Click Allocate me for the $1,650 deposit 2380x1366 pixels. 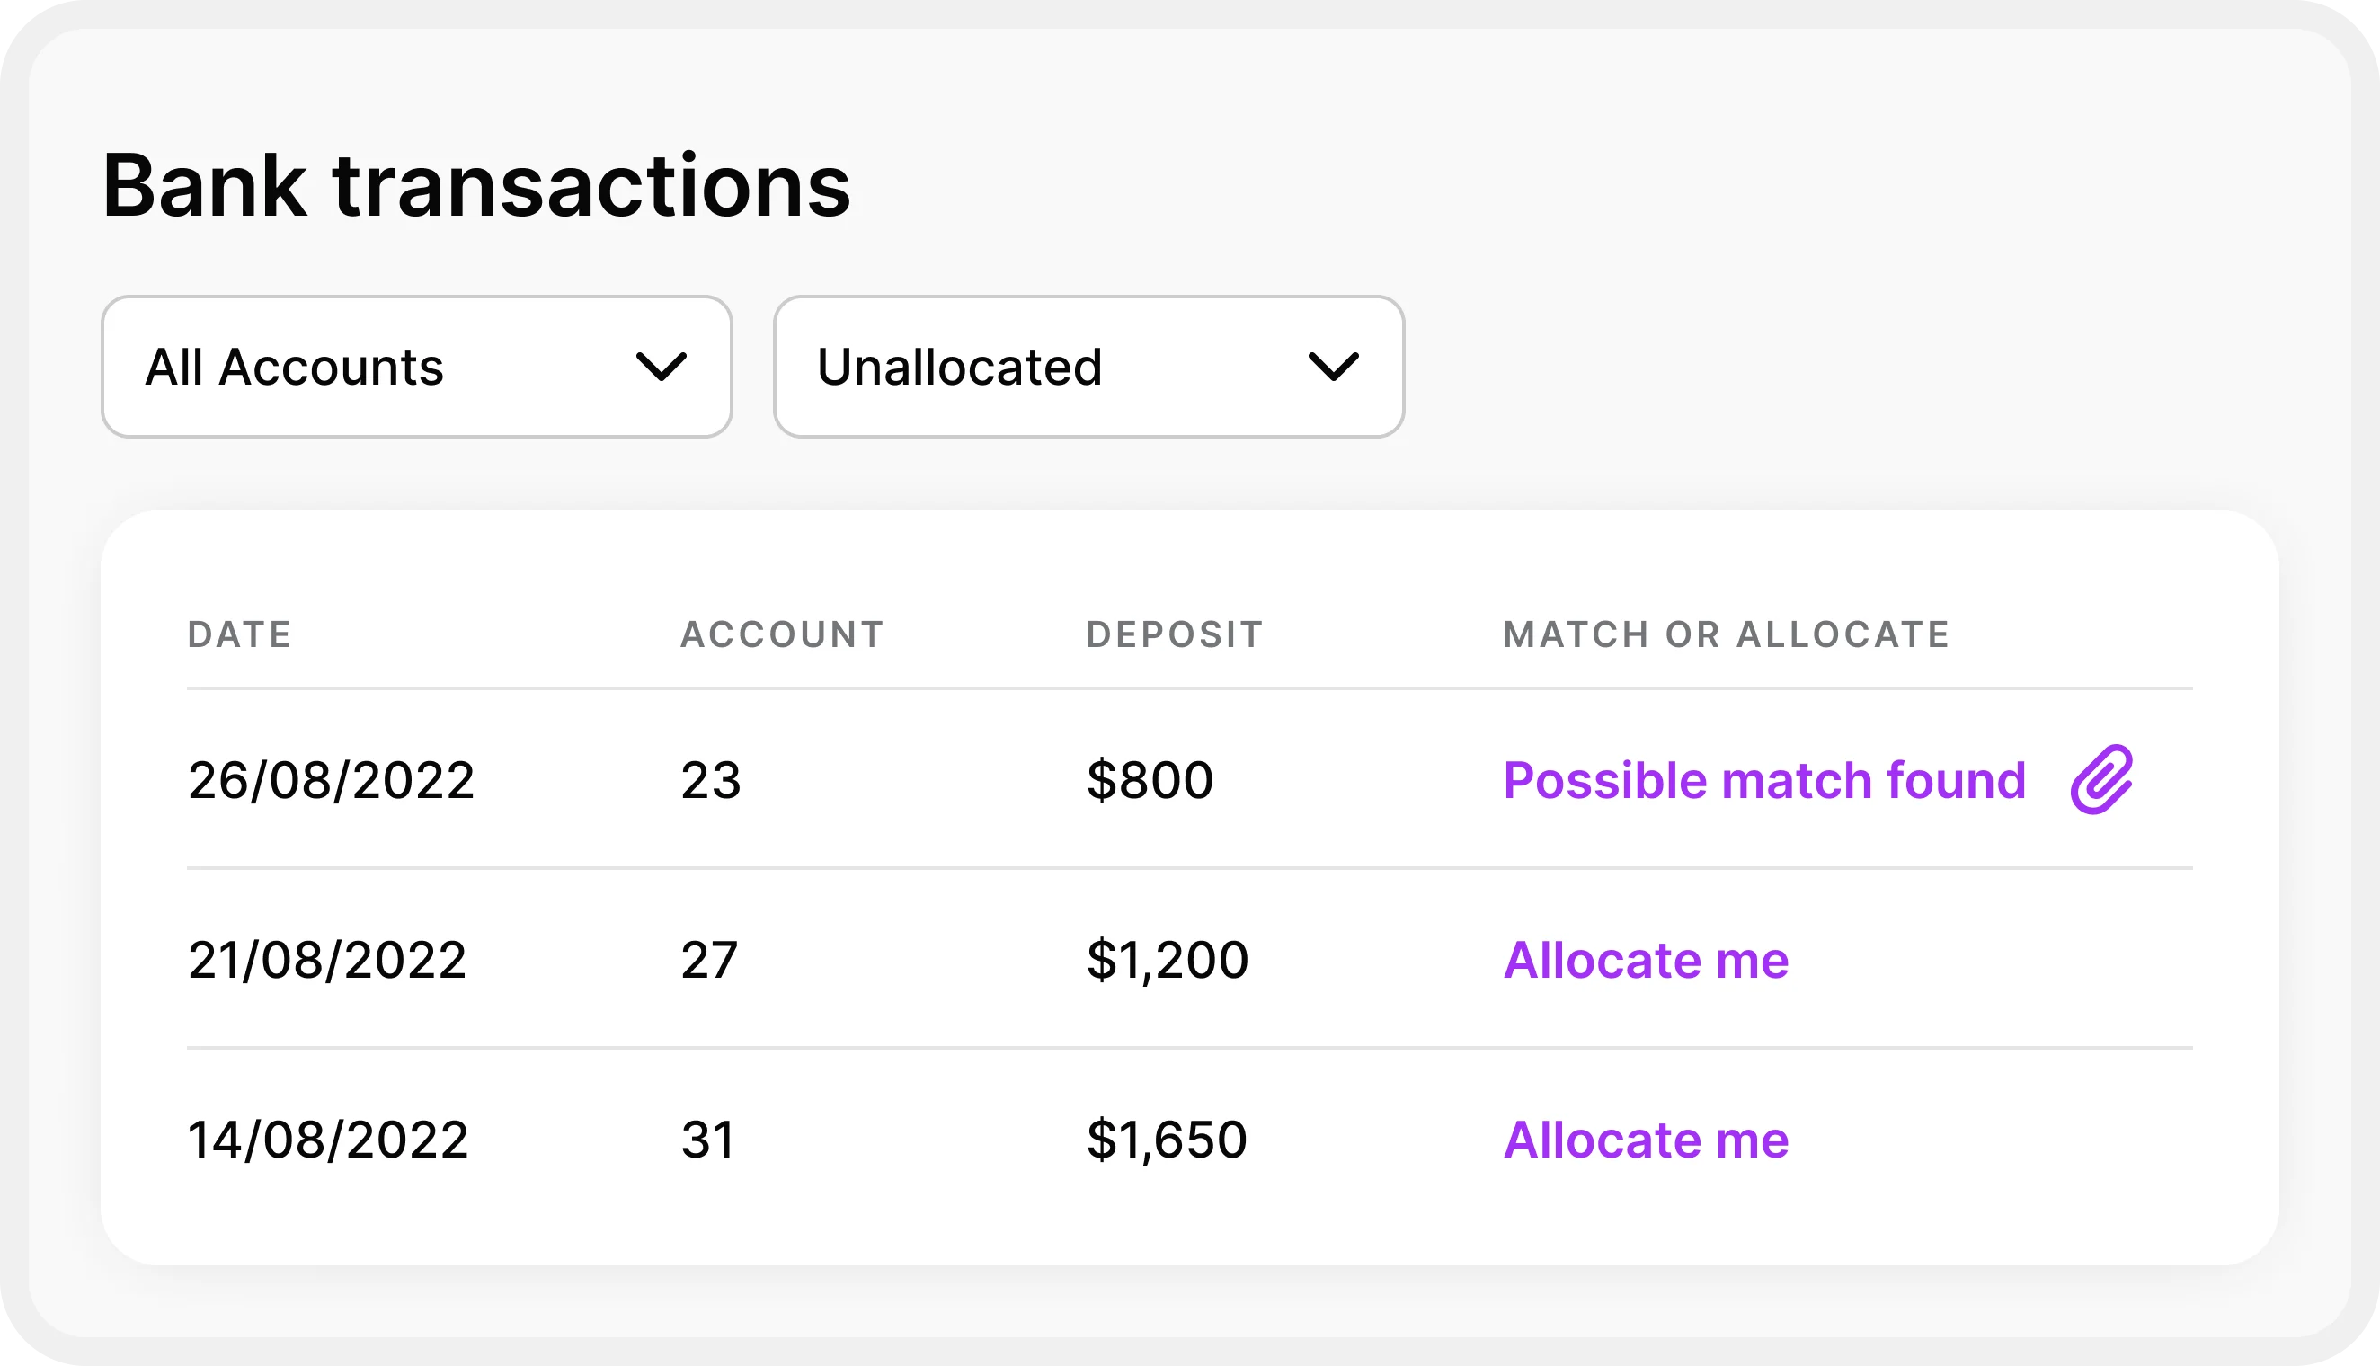pyautogui.click(x=1646, y=1140)
